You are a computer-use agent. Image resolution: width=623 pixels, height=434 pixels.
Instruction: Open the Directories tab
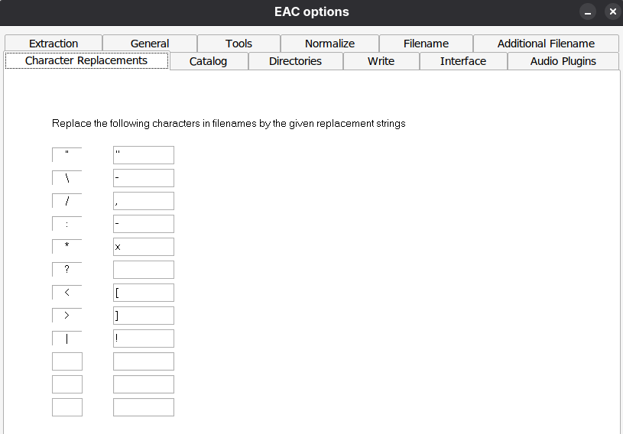click(x=295, y=61)
